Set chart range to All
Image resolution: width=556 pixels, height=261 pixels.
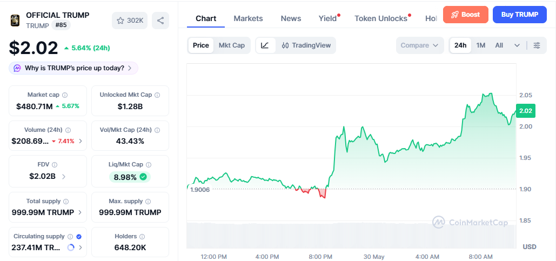pos(499,45)
